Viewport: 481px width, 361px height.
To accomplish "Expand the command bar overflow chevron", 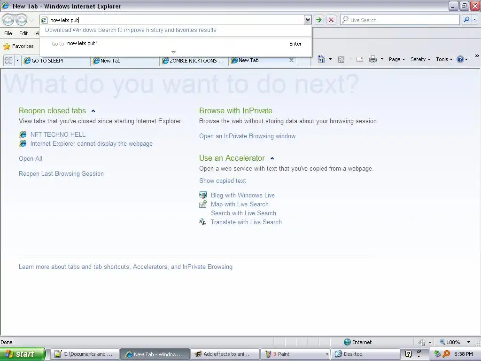I will [x=477, y=55].
